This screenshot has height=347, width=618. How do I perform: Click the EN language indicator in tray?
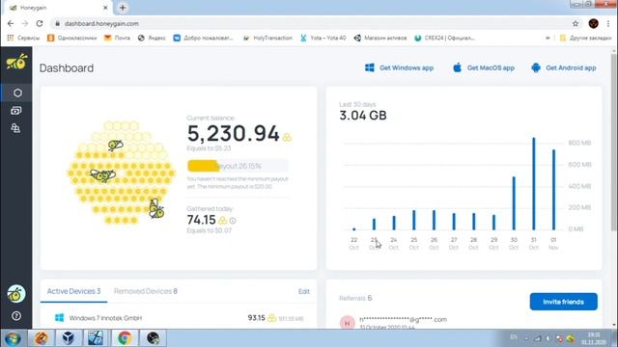click(514, 337)
